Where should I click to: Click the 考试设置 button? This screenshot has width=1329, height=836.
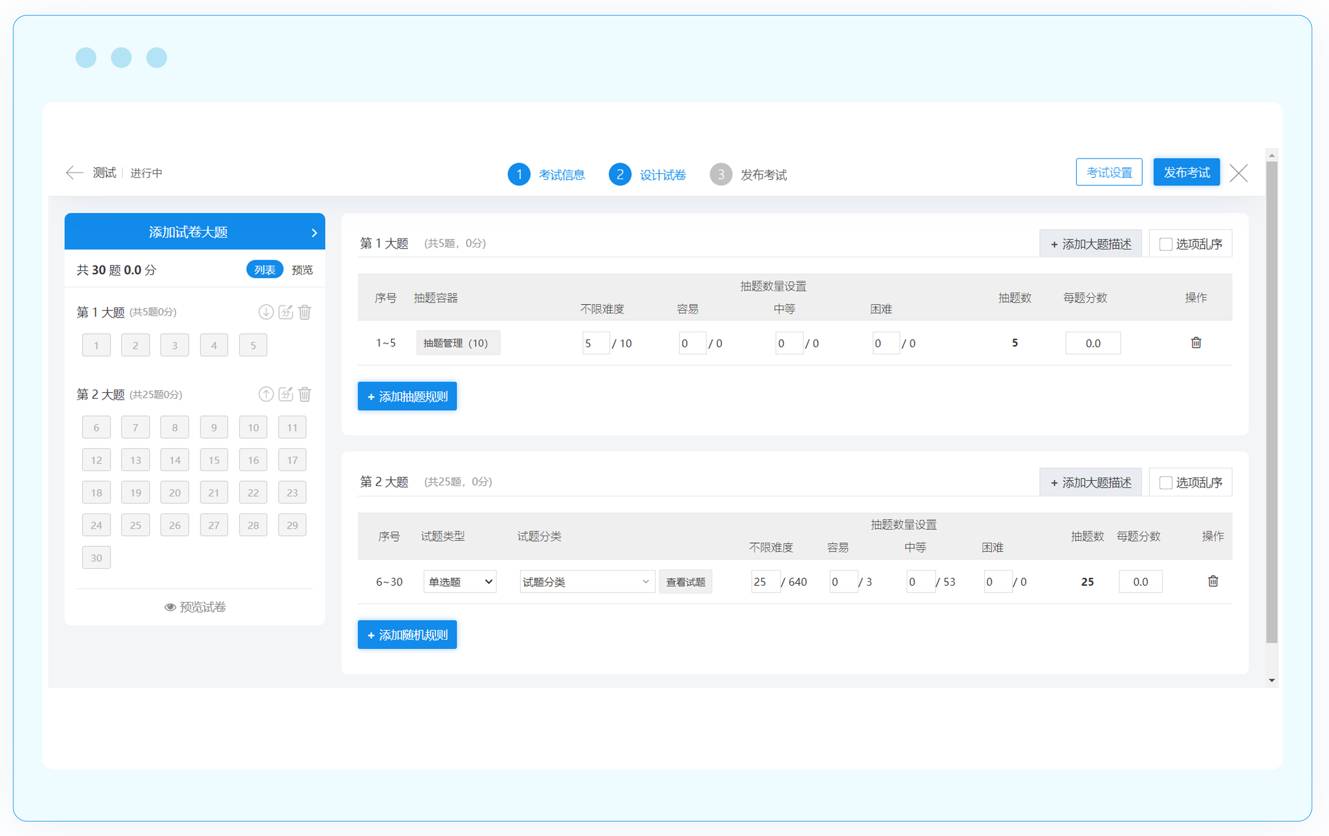coord(1109,172)
